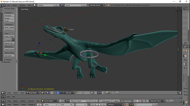Viewport: 190px width, 106px height.
Task: Collapse the Pose Tools panel
Action: tap(9, 8)
